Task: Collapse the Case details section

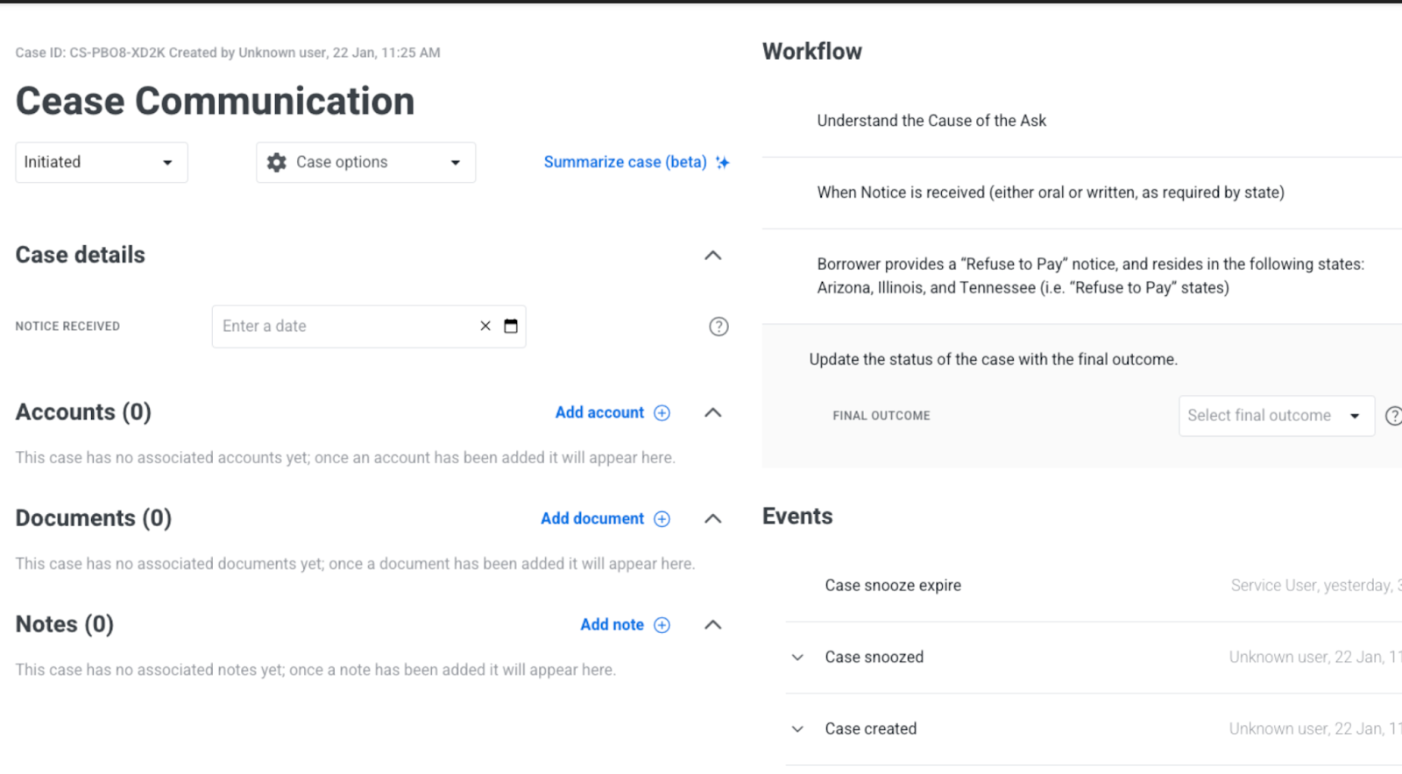Action: point(713,256)
